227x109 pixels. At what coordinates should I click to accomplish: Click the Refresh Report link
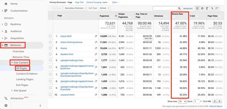[x=216, y=106]
